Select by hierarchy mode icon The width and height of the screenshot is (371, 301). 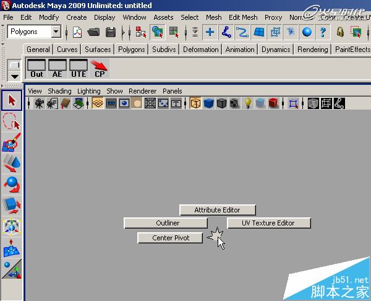tap(141, 32)
